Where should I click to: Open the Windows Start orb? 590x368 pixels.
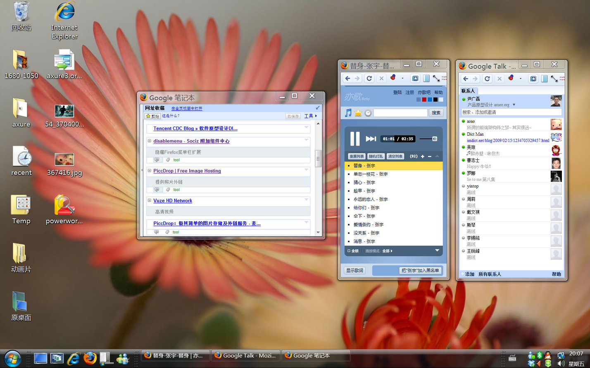click(13, 358)
